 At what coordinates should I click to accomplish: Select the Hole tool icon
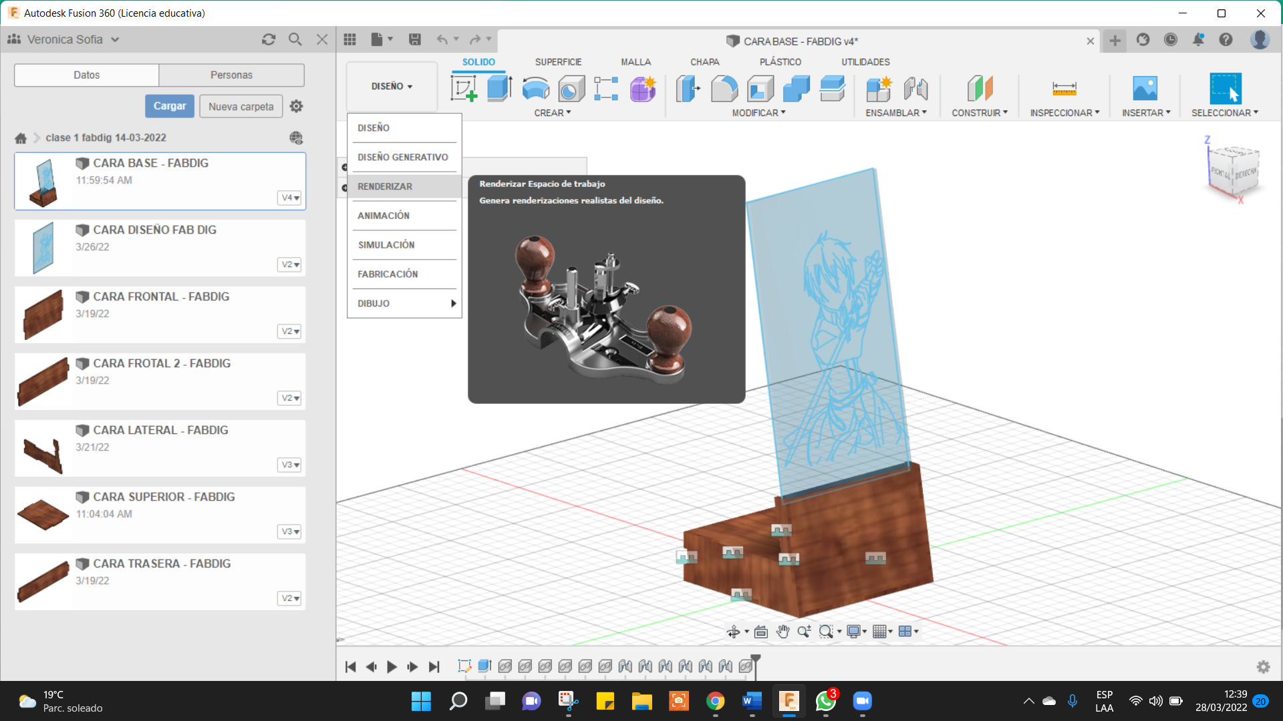pyautogui.click(x=571, y=88)
